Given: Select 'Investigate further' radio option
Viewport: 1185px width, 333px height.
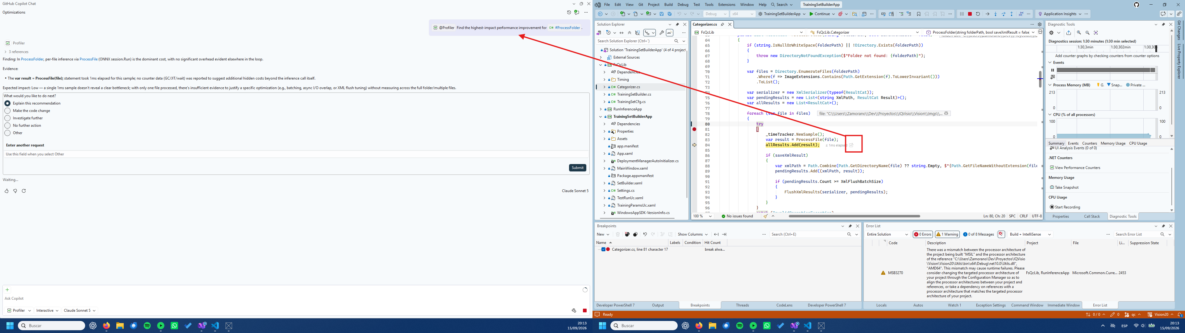Looking at the screenshot, I should pyautogui.click(x=7, y=118).
